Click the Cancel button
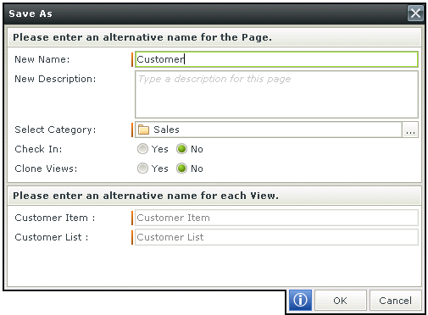This screenshot has width=428, height=315. 395,301
